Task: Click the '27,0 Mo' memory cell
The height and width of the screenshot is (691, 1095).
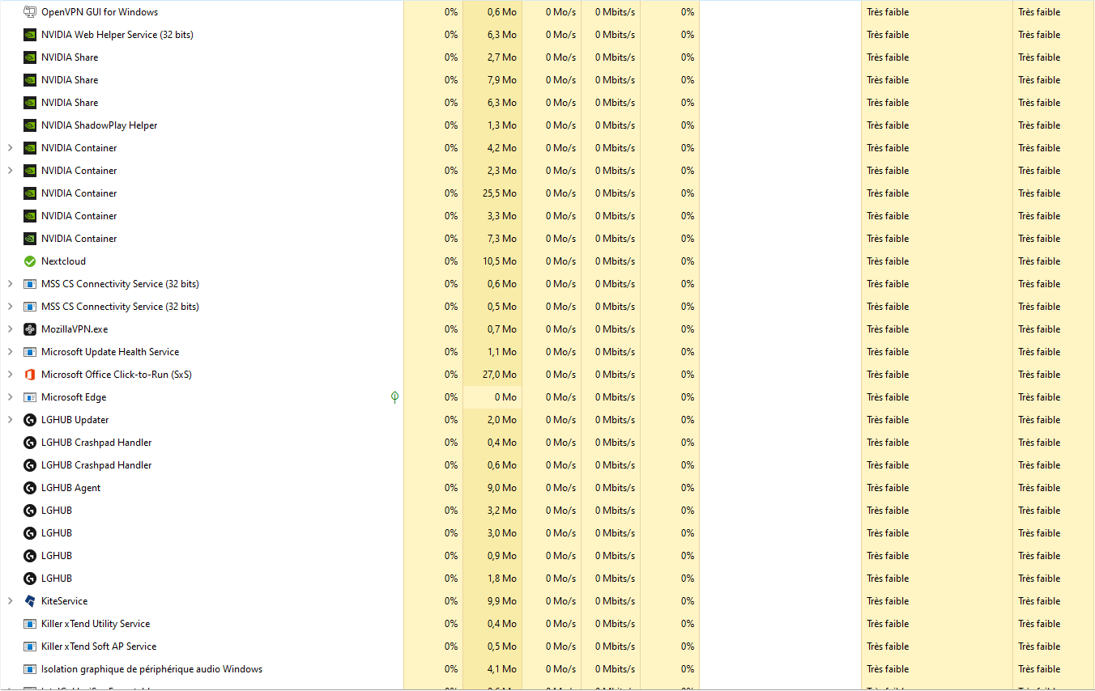Action: tap(492, 375)
